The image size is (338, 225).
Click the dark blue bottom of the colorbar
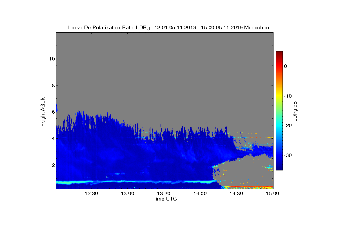[x=279, y=168]
